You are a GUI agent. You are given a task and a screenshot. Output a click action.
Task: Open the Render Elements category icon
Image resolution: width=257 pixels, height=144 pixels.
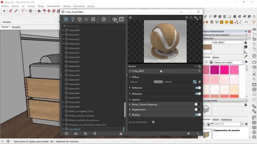pos(86,19)
